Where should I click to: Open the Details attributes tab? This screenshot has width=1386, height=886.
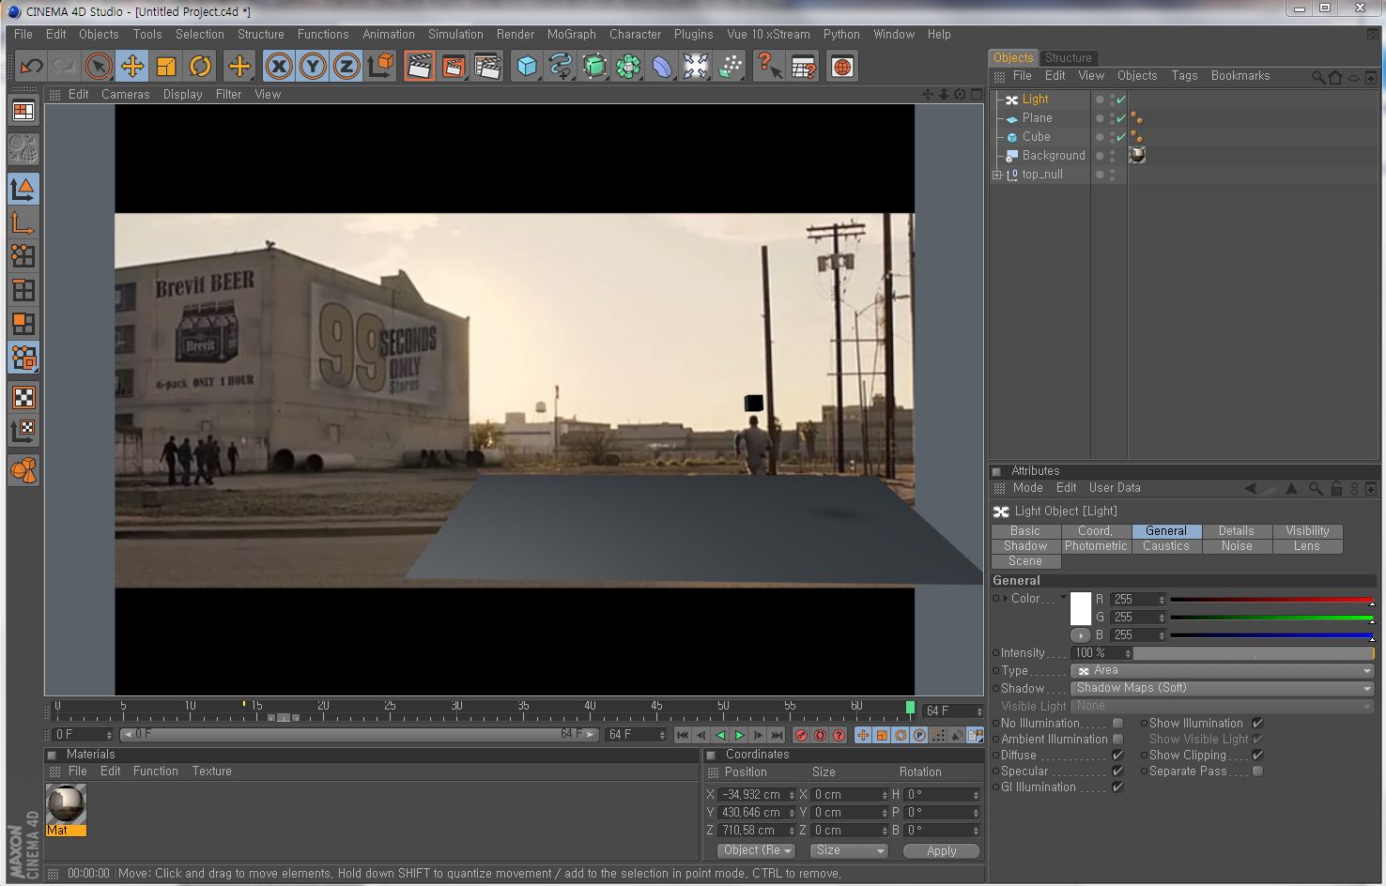click(x=1237, y=531)
